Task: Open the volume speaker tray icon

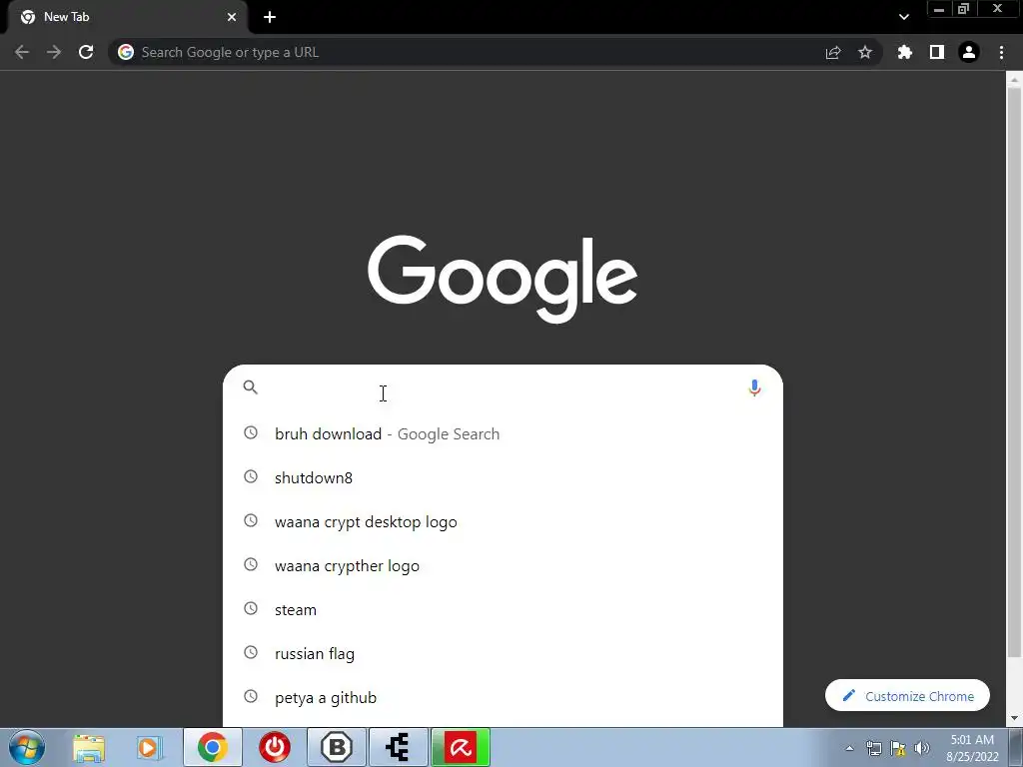Action: pos(922,748)
